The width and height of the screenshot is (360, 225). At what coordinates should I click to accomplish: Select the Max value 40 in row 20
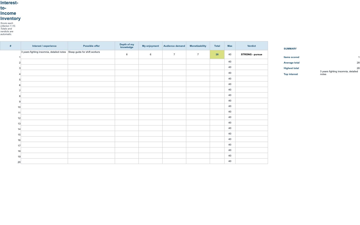[x=230, y=161]
